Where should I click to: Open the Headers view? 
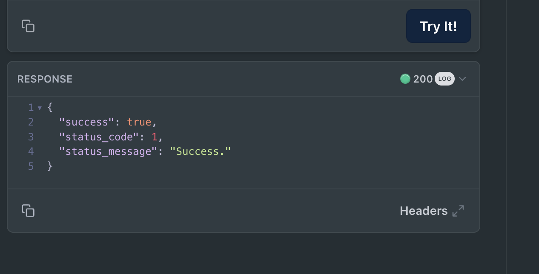[424, 211]
